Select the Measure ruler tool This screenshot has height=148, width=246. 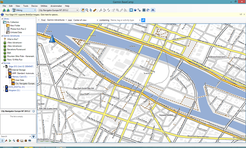click(95, 10)
